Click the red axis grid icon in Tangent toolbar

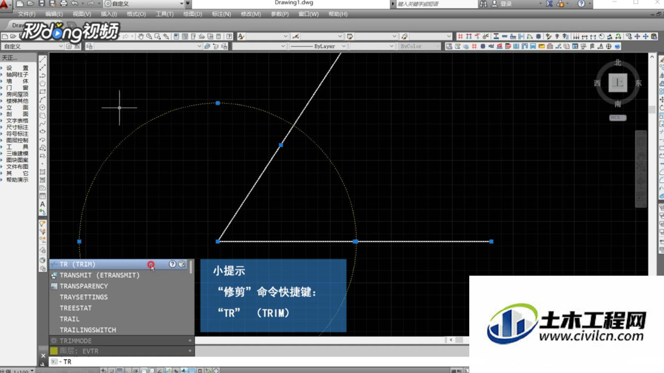point(460,36)
